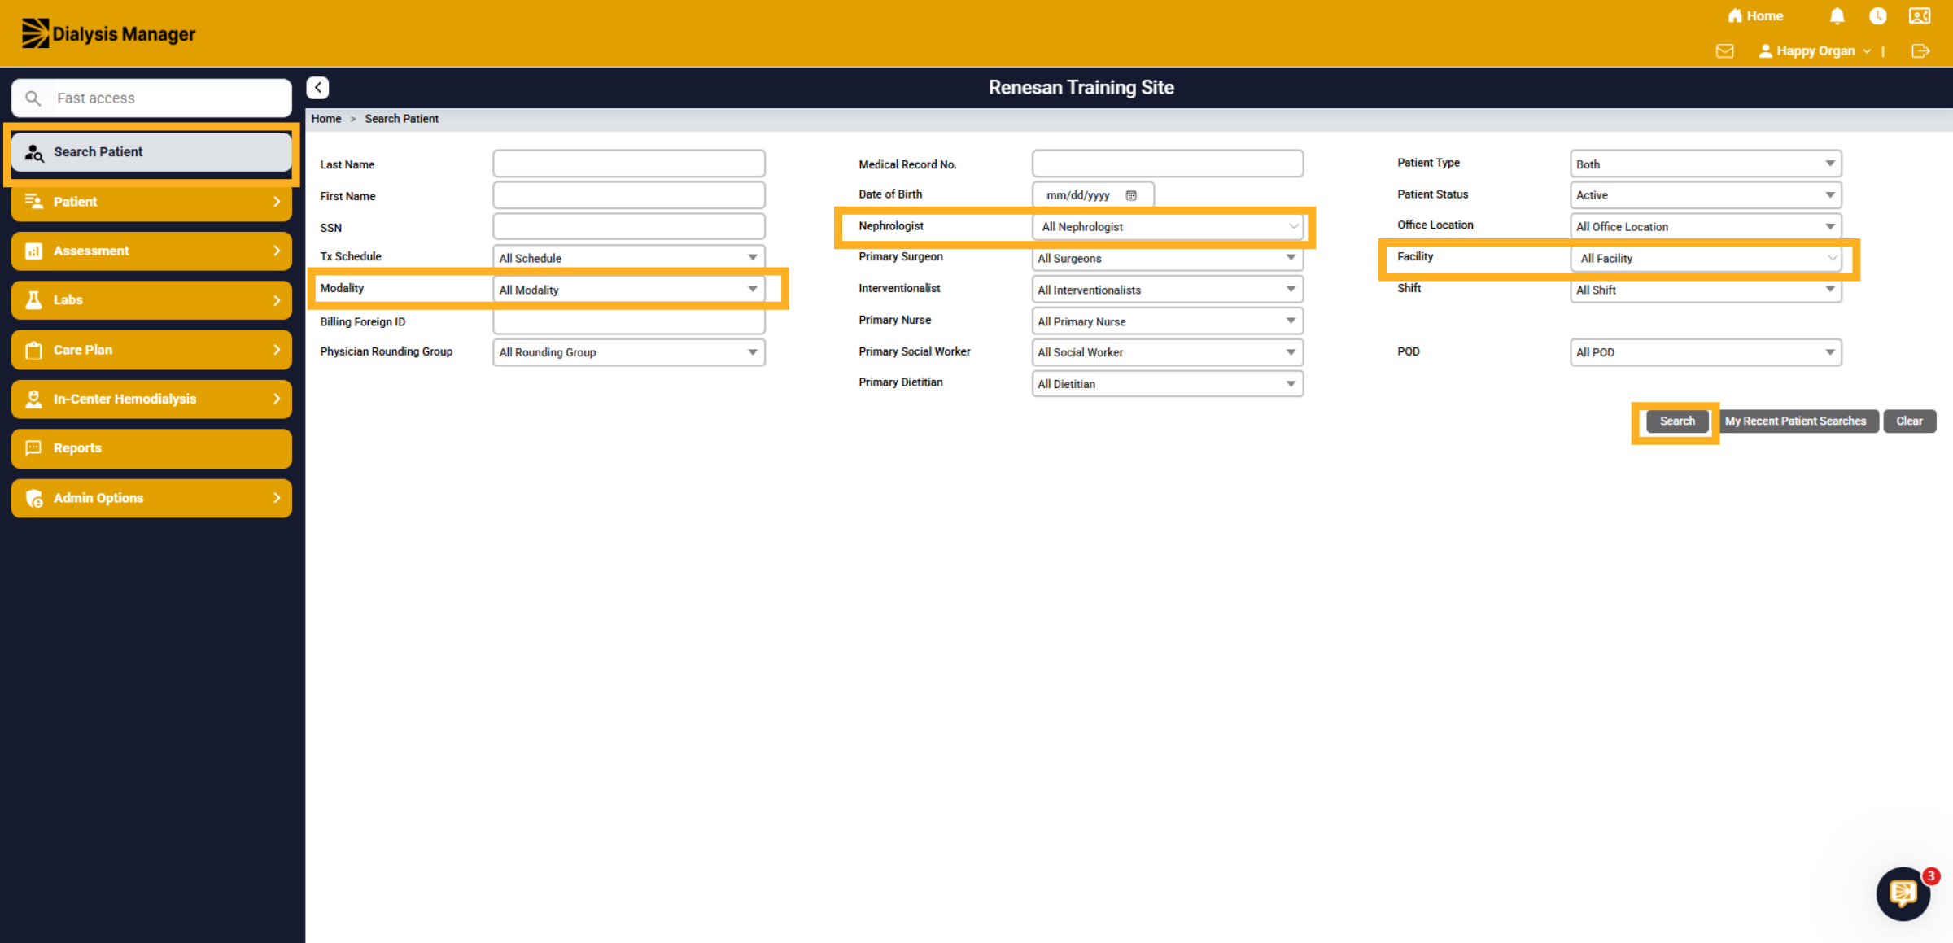Open the Nephrologist dropdown
The width and height of the screenshot is (1953, 943).
[x=1168, y=227]
